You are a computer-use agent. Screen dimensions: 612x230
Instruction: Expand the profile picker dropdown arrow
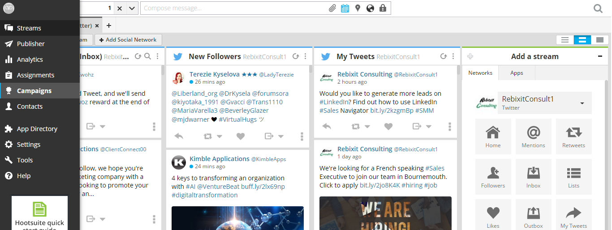(132, 8)
